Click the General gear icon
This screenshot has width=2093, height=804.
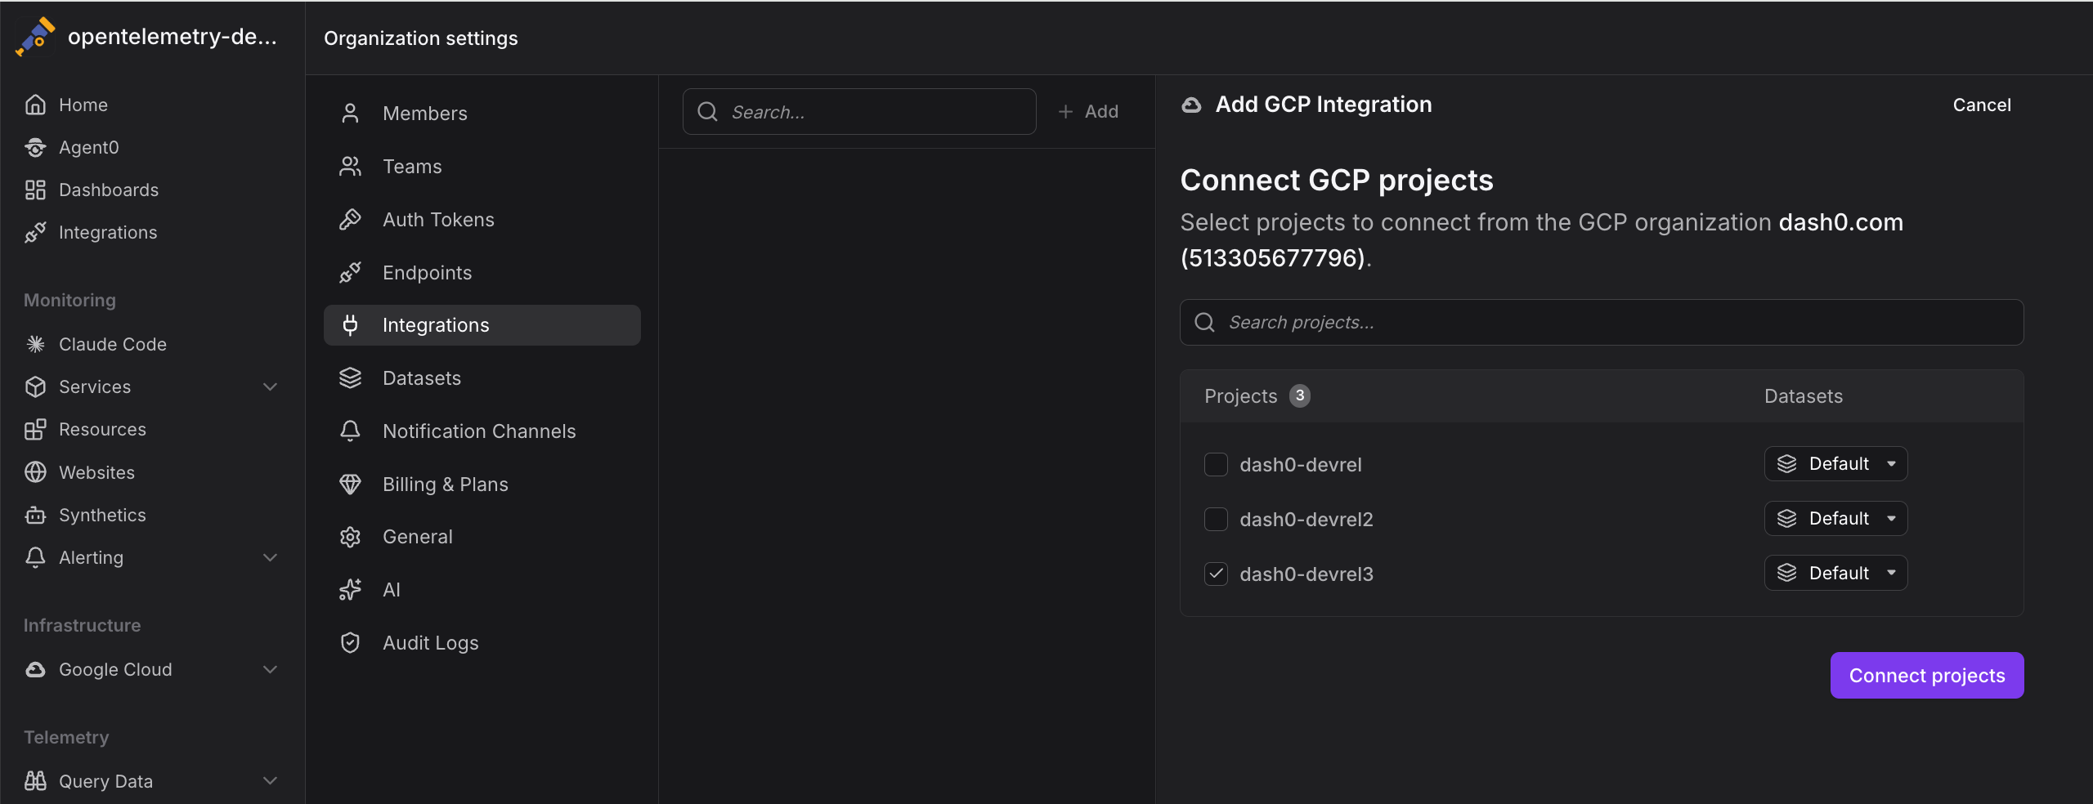(350, 537)
